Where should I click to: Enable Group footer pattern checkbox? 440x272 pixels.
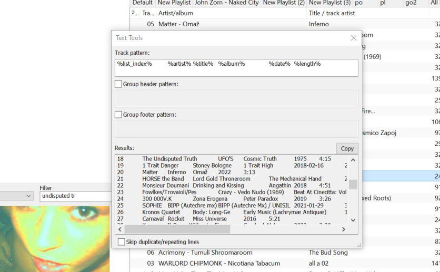click(118, 115)
